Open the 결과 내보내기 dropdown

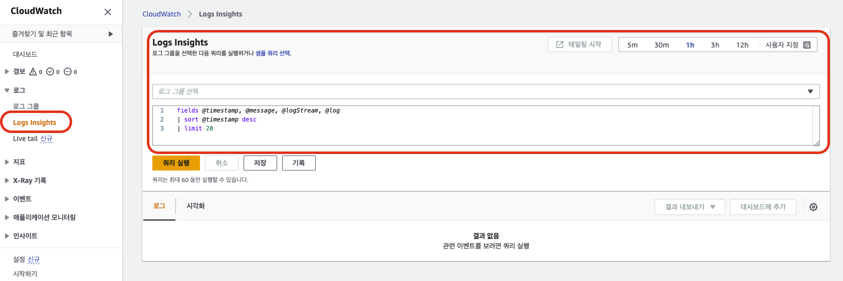[x=690, y=207]
